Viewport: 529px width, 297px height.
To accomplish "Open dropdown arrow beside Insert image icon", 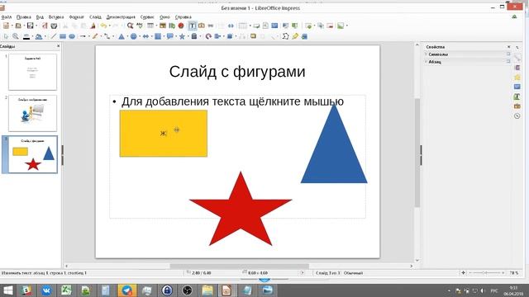I will tap(347, 26).
